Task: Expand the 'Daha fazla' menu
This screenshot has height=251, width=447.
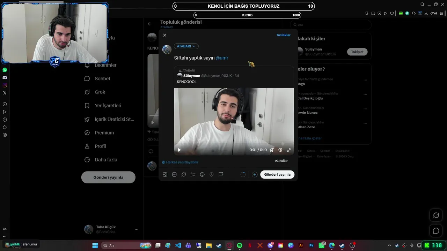Action: point(101,160)
